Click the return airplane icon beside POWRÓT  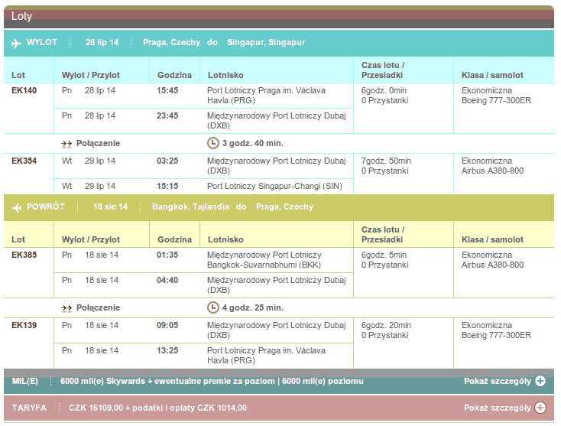click(17, 207)
